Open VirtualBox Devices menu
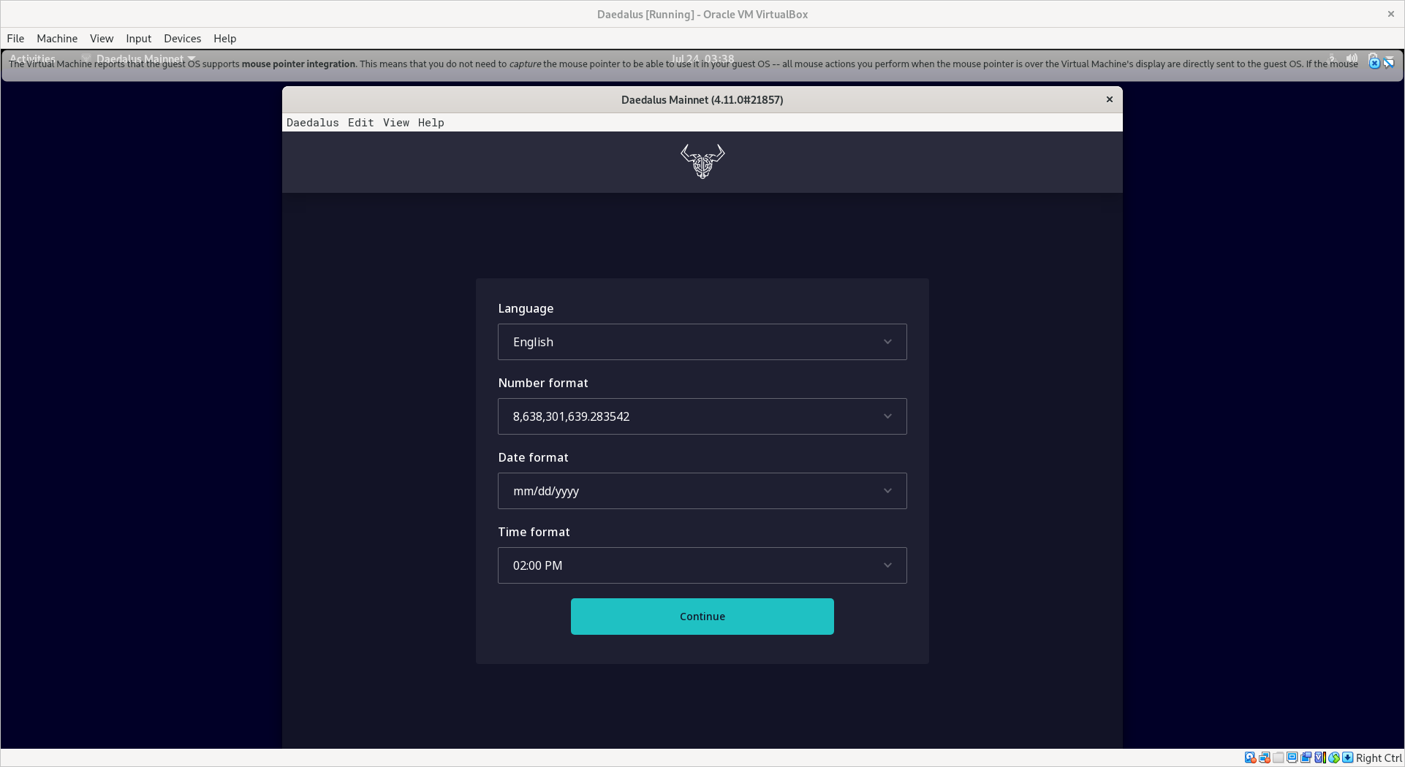Viewport: 1405px width, 767px height. pos(182,39)
